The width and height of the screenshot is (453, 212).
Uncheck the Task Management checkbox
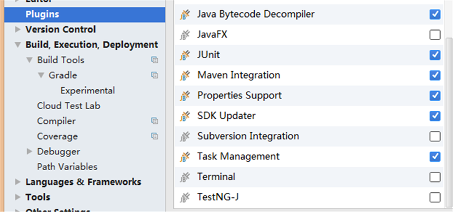(435, 157)
